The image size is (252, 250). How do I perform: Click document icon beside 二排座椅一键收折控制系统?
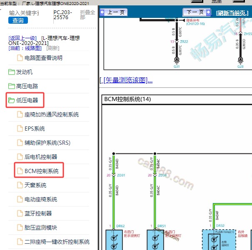(x=20, y=242)
